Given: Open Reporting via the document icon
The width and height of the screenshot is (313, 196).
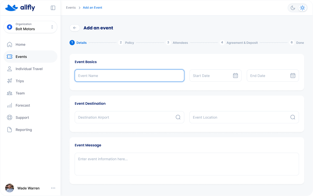Looking at the screenshot, I should [x=9, y=130].
